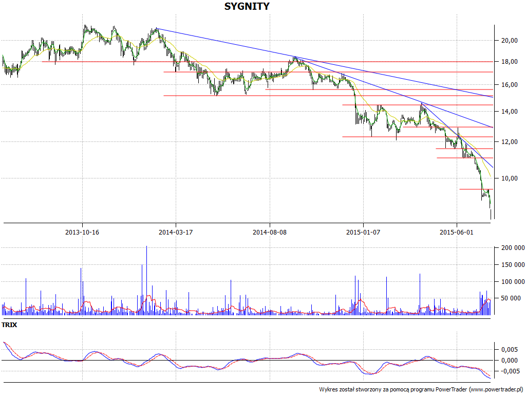Click the 18,00 price axis label
The image size is (526, 395).
[509, 62]
